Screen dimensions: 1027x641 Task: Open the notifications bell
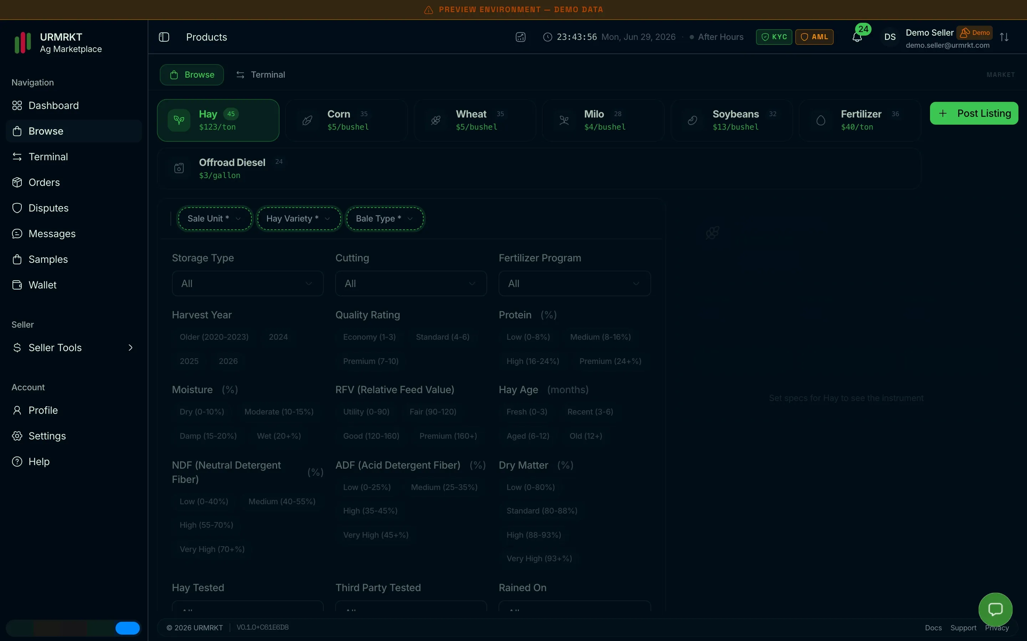pos(857,37)
